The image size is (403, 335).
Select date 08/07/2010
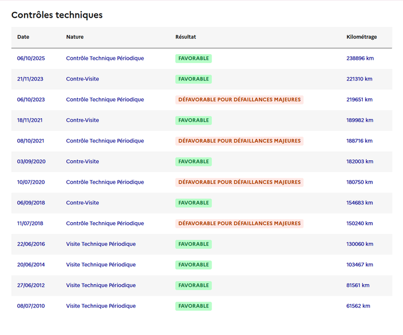pyautogui.click(x=31, y=306)
